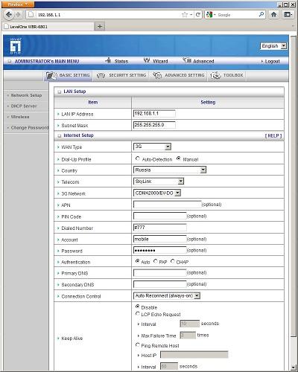Choose Auto authentication
Screen dimensions: 298x372
click(137, 261)
